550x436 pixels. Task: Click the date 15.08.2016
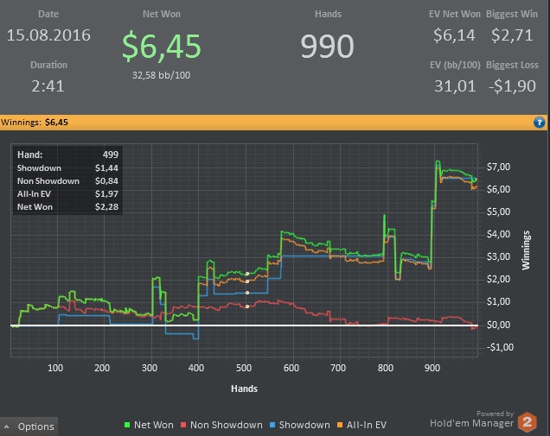point(48,35)
